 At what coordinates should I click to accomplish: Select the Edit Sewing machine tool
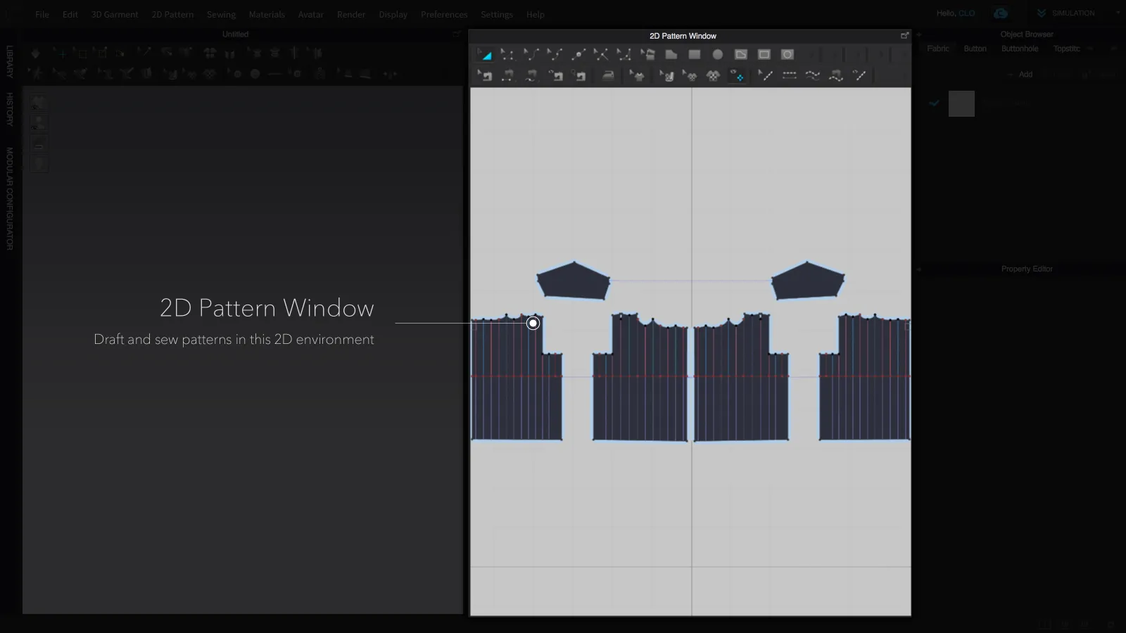[485, 75]
